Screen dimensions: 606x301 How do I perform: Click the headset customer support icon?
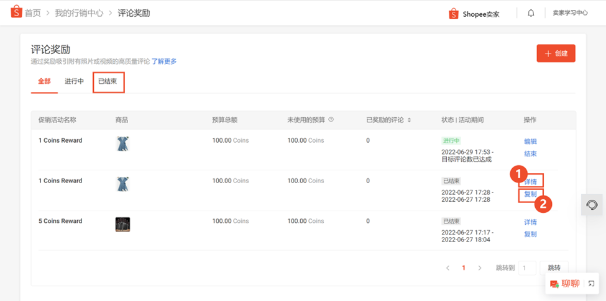coord(592,205)
